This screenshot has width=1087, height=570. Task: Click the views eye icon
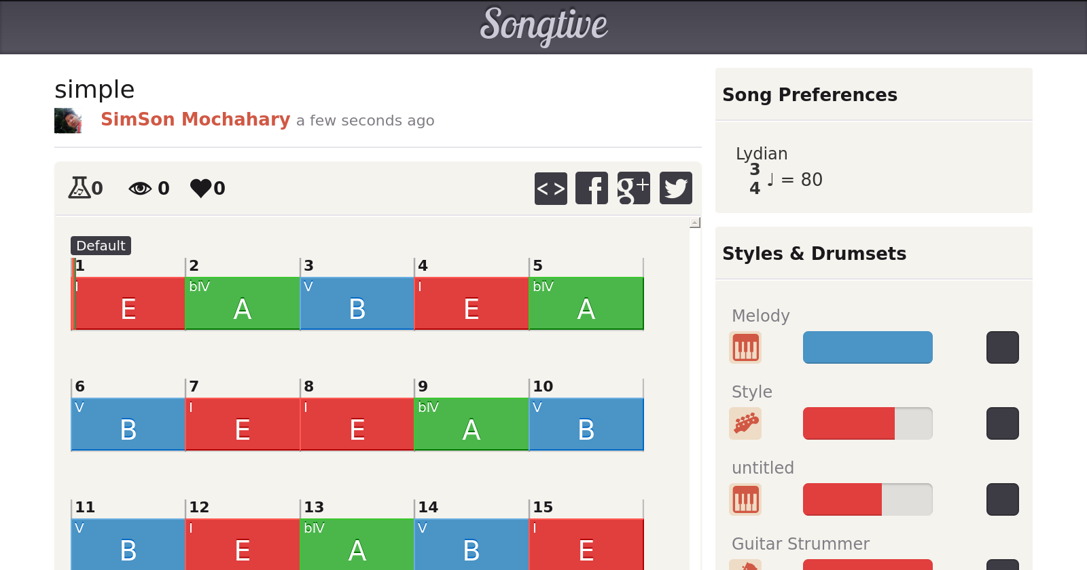140,188
